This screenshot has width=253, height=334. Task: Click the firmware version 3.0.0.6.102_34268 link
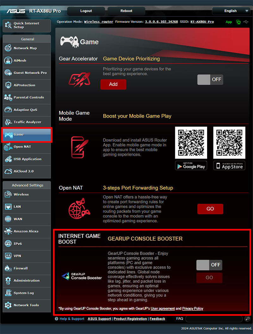pos(161,22)
